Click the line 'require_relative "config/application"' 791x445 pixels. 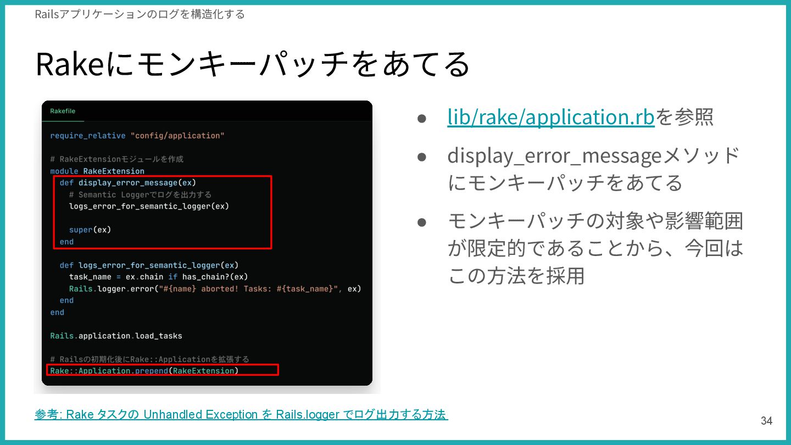pos(137,136)
